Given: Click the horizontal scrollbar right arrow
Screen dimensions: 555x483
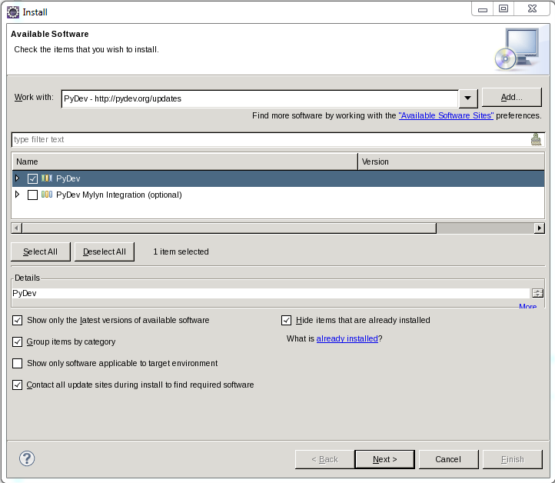Looking at the screenshot, I should pos(540,228).
